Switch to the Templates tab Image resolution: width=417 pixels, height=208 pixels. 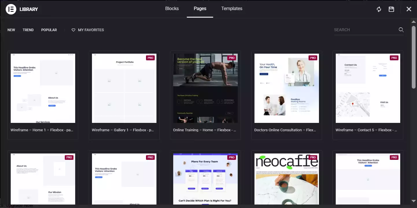(232, 9)
